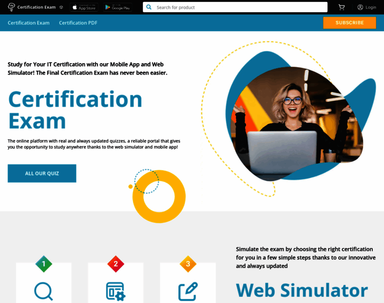Open the shopping cart
The height and width of the screenshot is (303, 384).
tap(342, 7)
